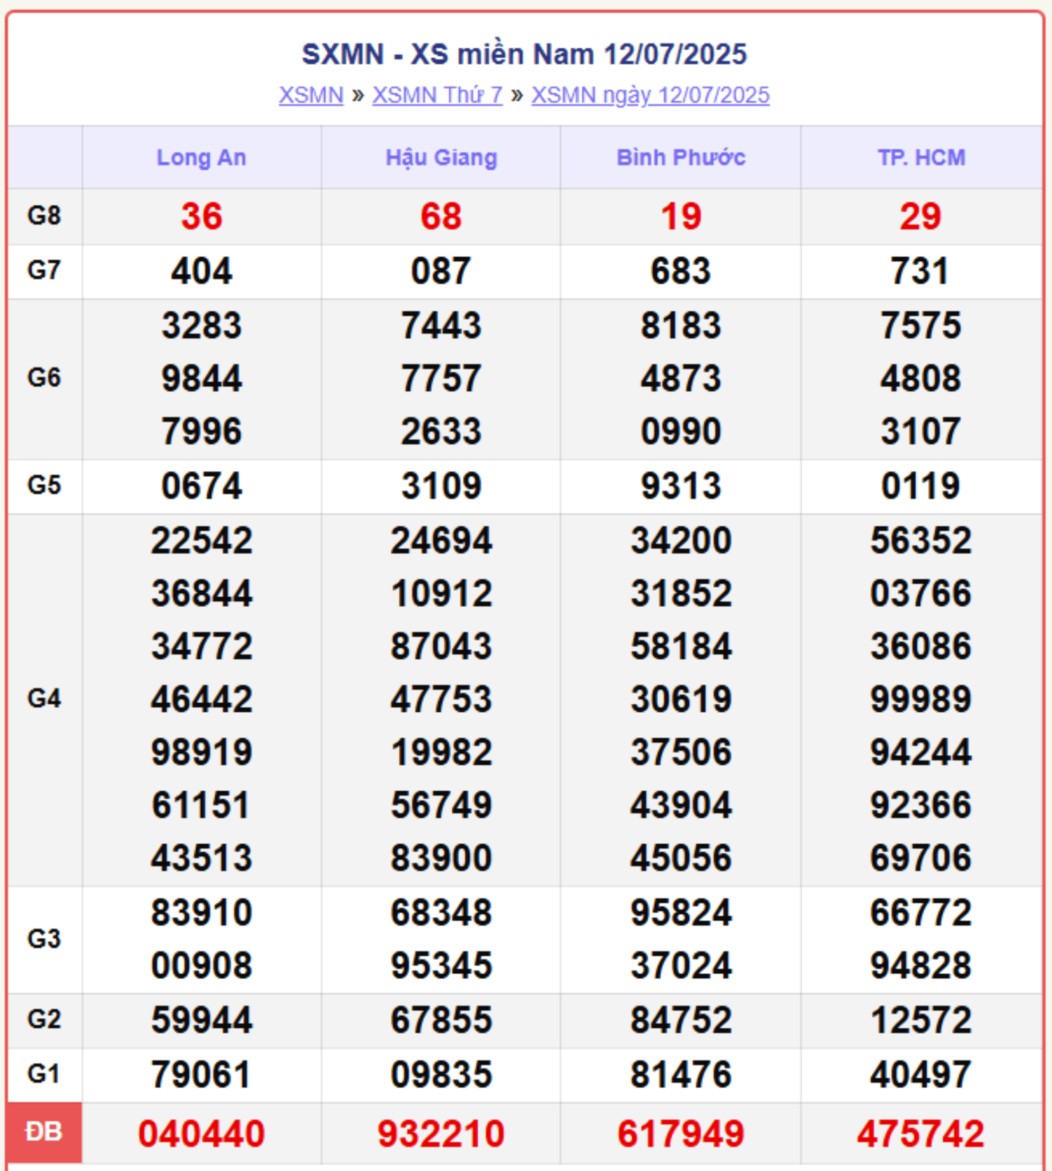Click G4 number 83900
This screenshot has width=1052, height=1171.
[441, 857]
